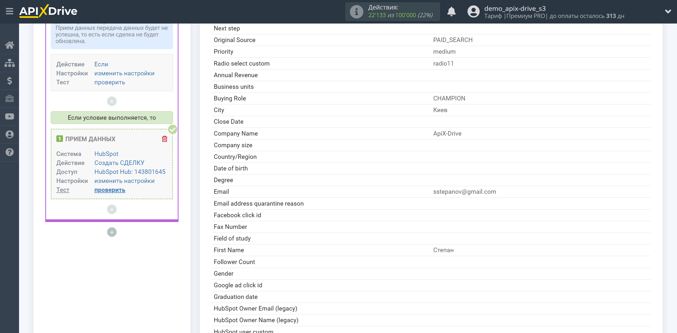Click изменить настройки in ПРИЕМ ДАННЫХ block
Image resolution: width=677 pixels, height=333 pixels.
tap(124, 181)
